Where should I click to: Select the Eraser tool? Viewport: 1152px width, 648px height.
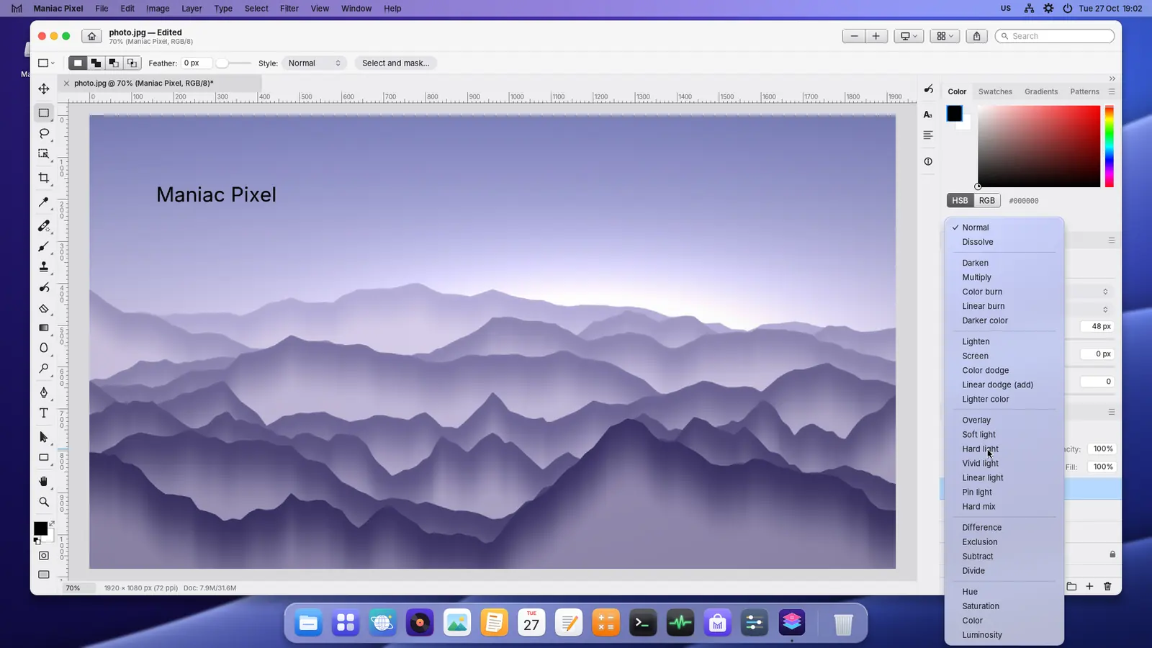tap(44, 309)
